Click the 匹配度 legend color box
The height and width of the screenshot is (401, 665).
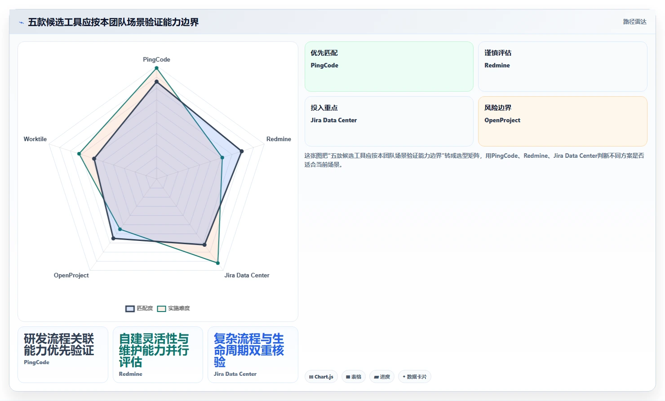pyautogui.click(x=130, y=308)
